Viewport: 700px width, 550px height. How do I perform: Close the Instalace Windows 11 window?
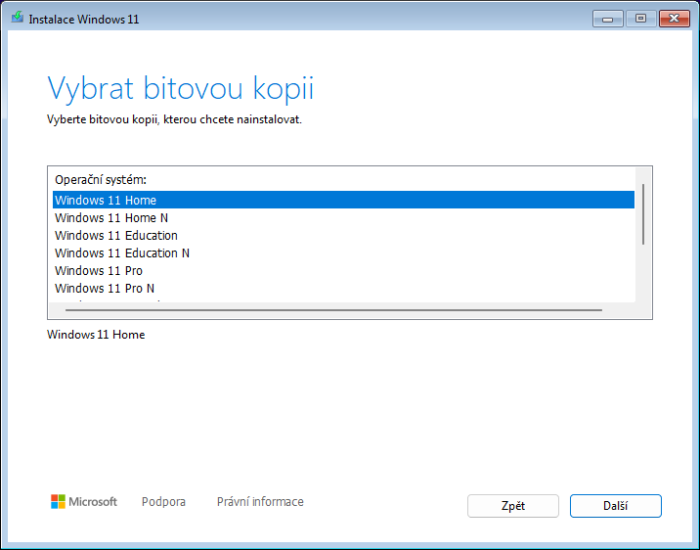coord(675,19)
